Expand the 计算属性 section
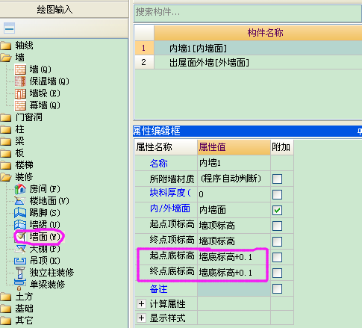The height and width of the screenshot is (328, 362). pyautogui.click(x=141, y=303)
